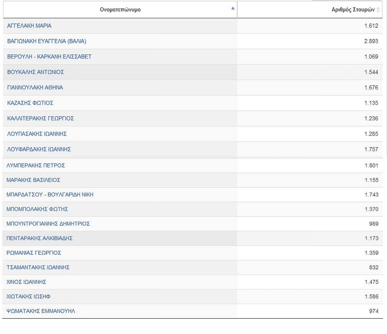The image size is (387, 334).
Task: Sort by Ονοματεπώνυμο column header
Action: pos(120,10)
